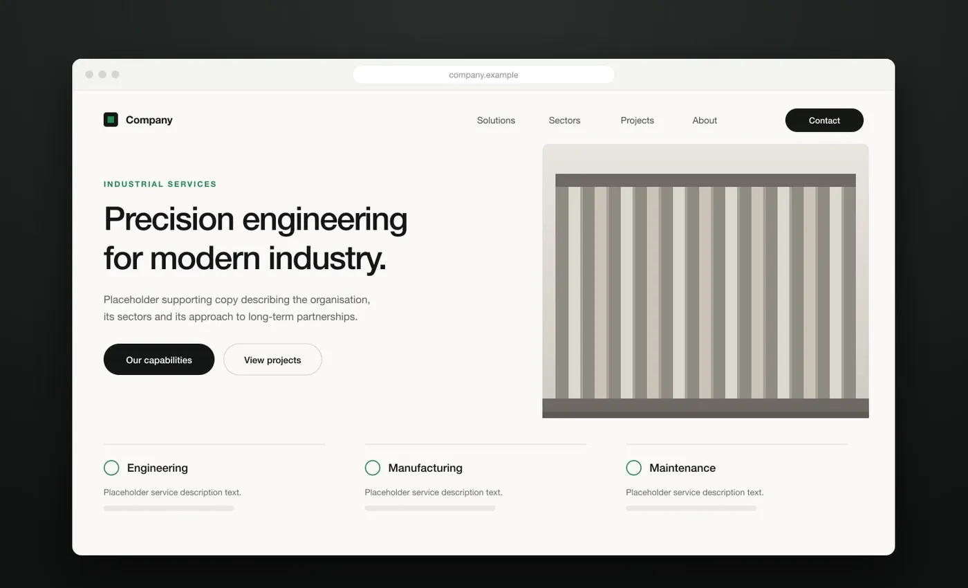Click the Engineering service heading
968x588 pixels.
pos(158,468)
